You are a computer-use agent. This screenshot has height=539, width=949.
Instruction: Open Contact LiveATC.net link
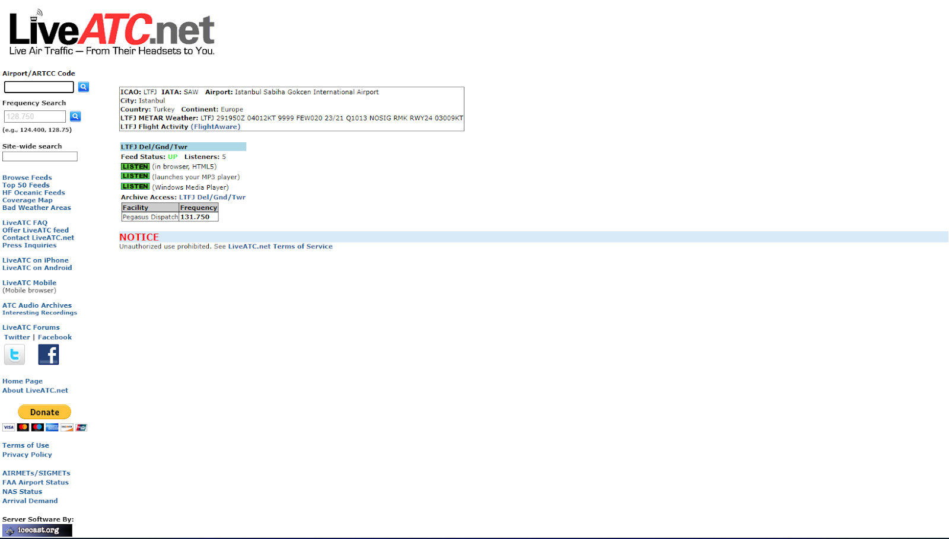tap(39, 238)
